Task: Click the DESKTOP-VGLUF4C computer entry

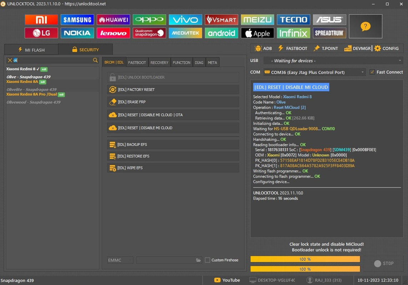Action: [x=272, y=280]
